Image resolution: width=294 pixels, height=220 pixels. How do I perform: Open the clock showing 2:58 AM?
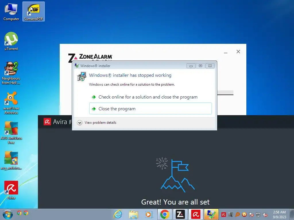click(x=279, y=215)
